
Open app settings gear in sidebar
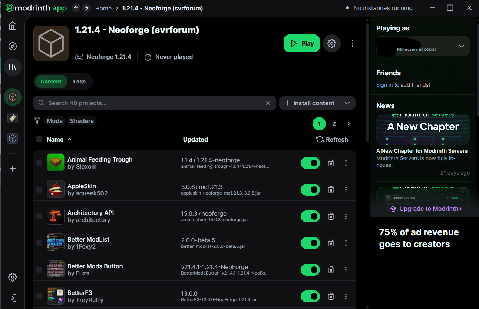coord(13,277)
